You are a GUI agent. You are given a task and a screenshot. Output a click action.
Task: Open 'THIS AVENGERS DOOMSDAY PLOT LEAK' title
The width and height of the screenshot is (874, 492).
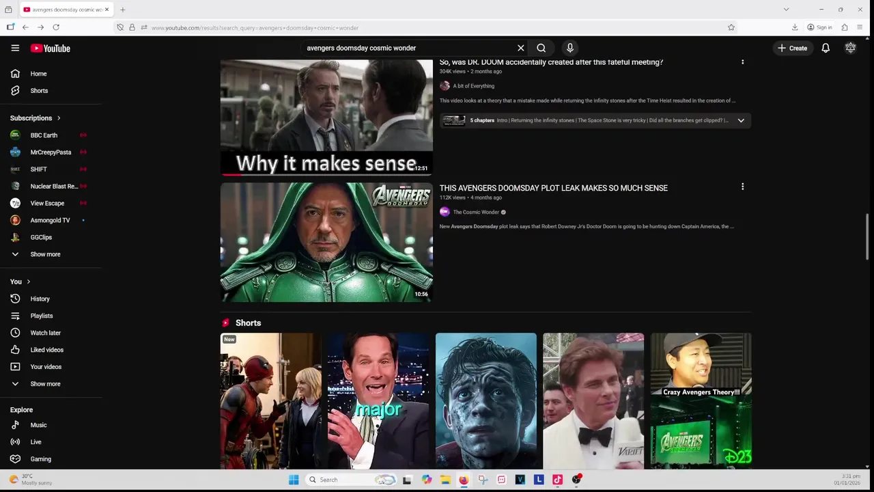click(553, 188)
